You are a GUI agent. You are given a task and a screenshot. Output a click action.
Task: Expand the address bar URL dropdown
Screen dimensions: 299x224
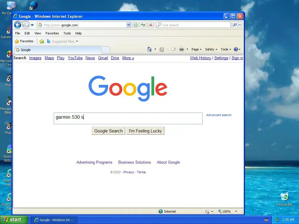point(128,25)
